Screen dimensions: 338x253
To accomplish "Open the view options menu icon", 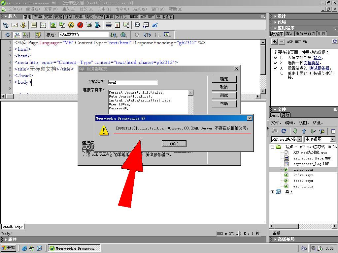I will click(x=167, y=35).
